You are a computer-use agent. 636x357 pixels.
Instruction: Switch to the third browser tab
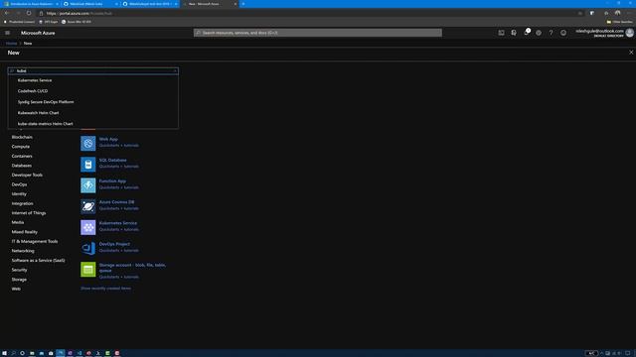tap(149, 4)
